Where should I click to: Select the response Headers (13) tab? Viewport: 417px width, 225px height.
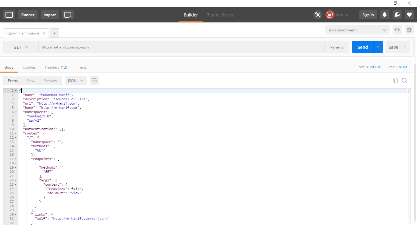[x=56, y=67]
